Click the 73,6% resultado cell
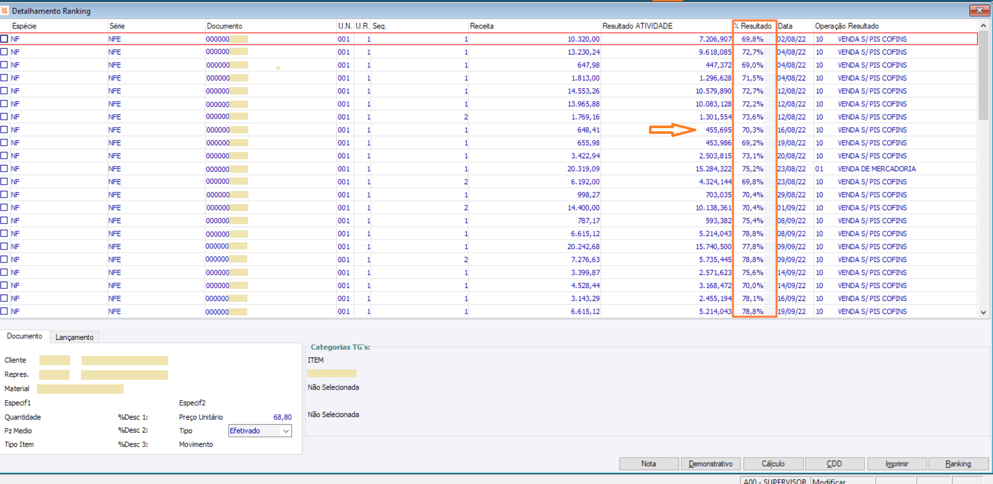 pos(752,117)
